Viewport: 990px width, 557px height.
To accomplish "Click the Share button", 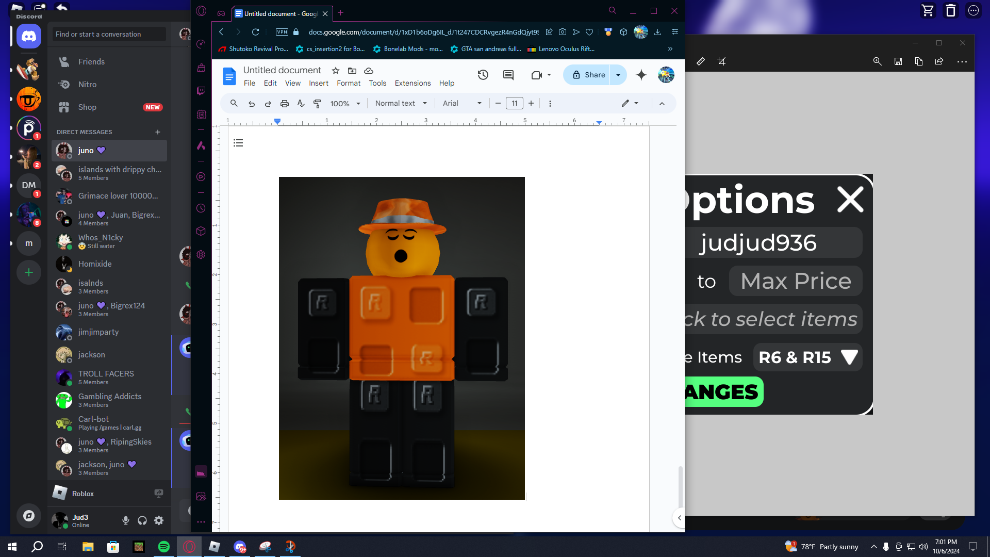I will [x=589, y=75].
